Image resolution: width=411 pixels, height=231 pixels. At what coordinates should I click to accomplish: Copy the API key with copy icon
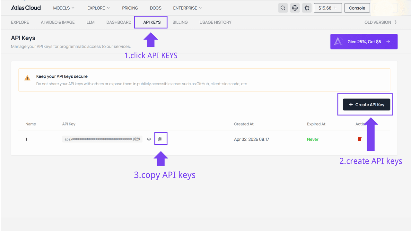(x=160, y=139)
